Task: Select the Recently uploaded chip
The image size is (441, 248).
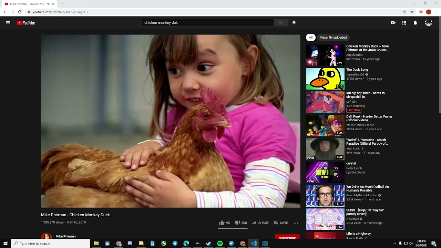Action: click(x=334, y=38)
